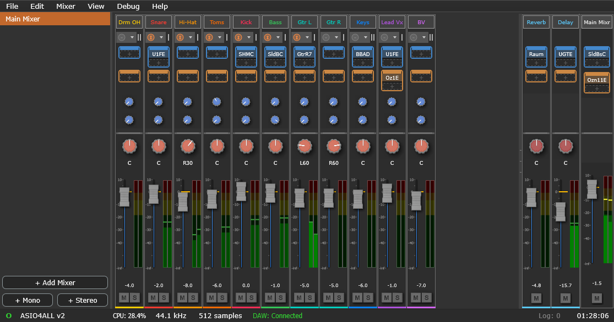Click the grey input icon on Drm OH

pyautogui.click(x=122, y=37)
